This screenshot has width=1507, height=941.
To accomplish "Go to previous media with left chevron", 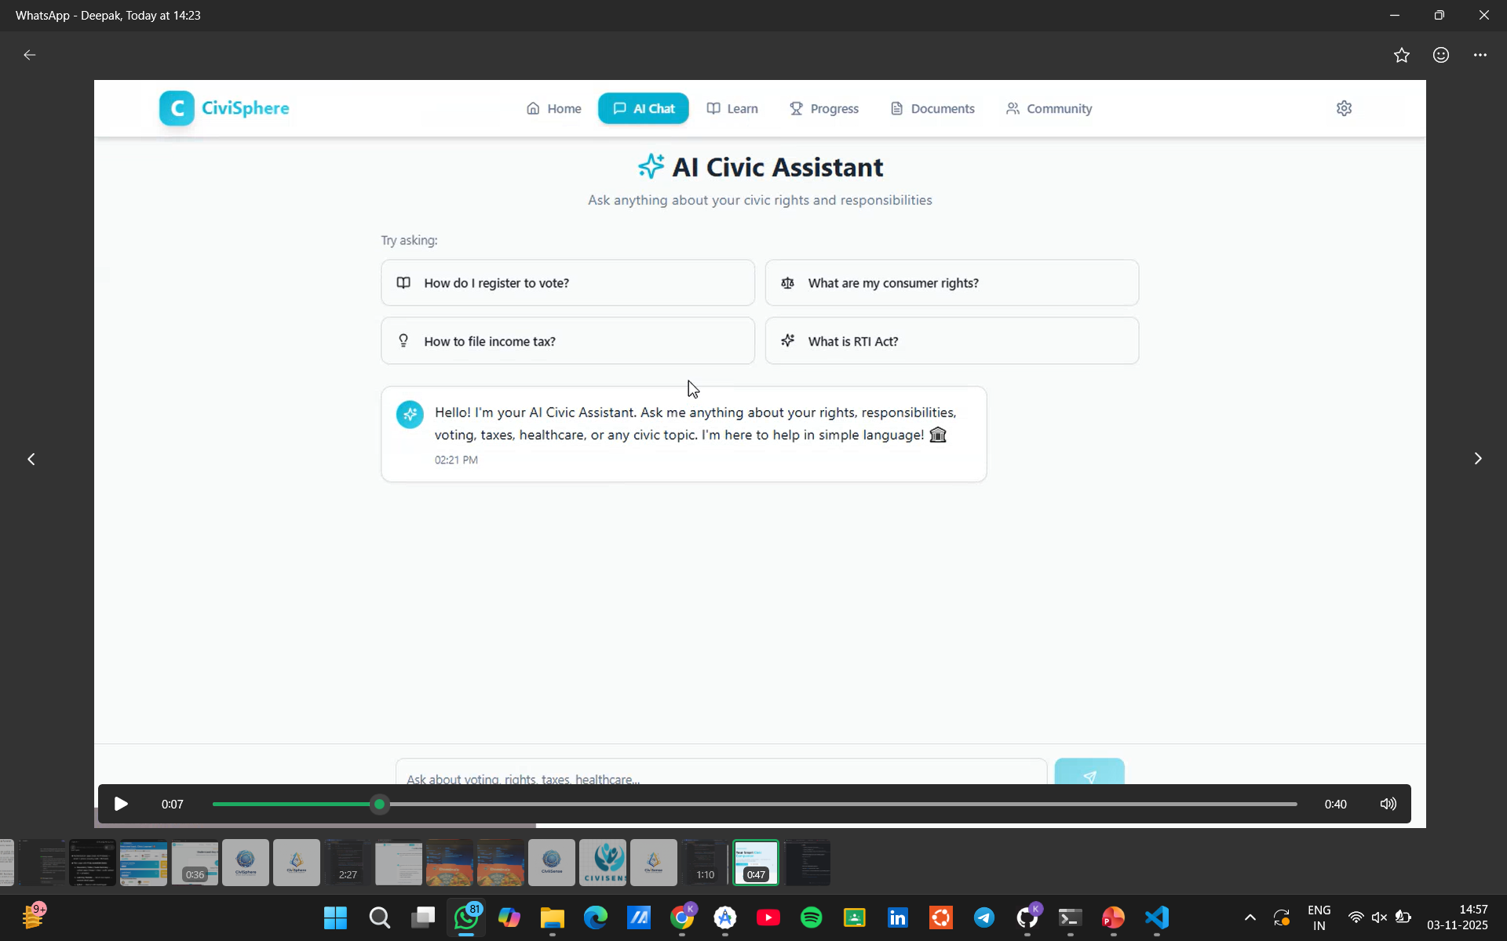I will pyautogui.click(x=31, y=459).
